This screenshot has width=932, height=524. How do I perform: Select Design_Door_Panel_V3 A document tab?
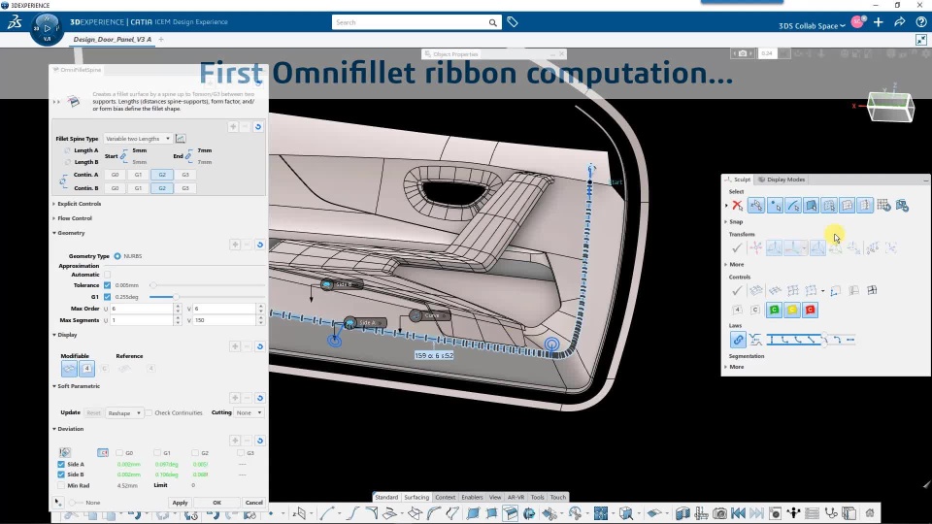coord(113,39)
